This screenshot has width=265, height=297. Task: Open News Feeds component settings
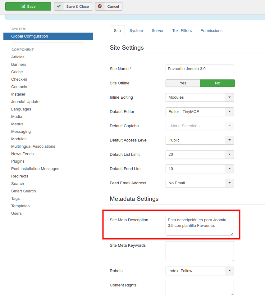click(22, 154)
